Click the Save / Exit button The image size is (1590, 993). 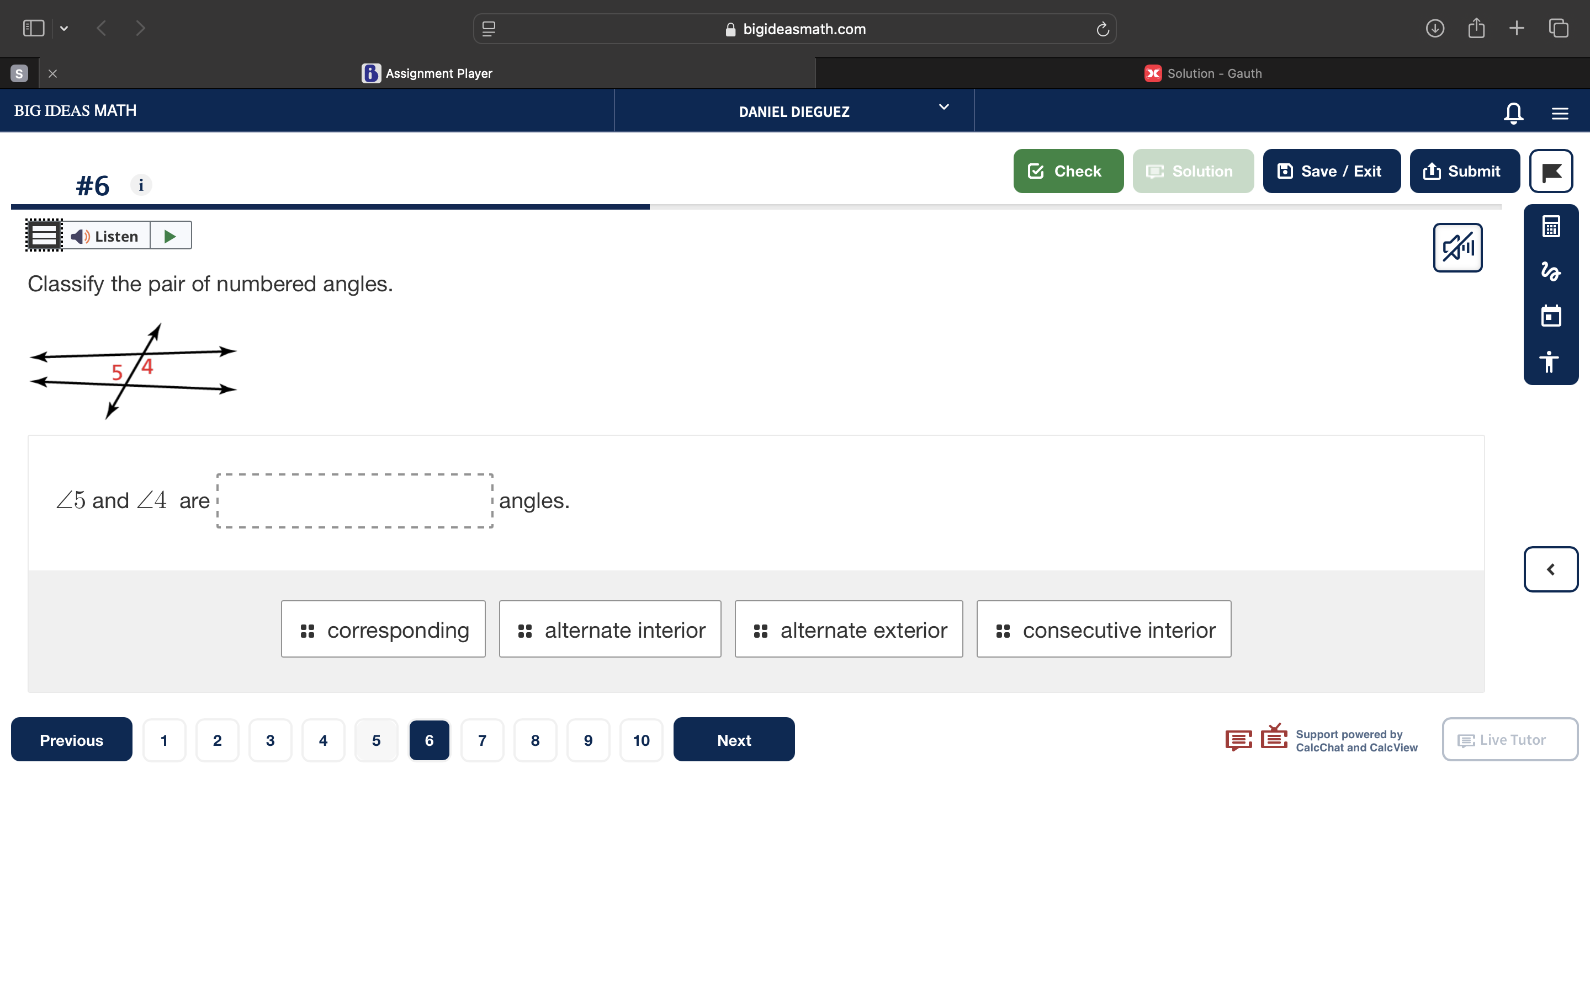pyautogui.click(x=1331, y=172)
